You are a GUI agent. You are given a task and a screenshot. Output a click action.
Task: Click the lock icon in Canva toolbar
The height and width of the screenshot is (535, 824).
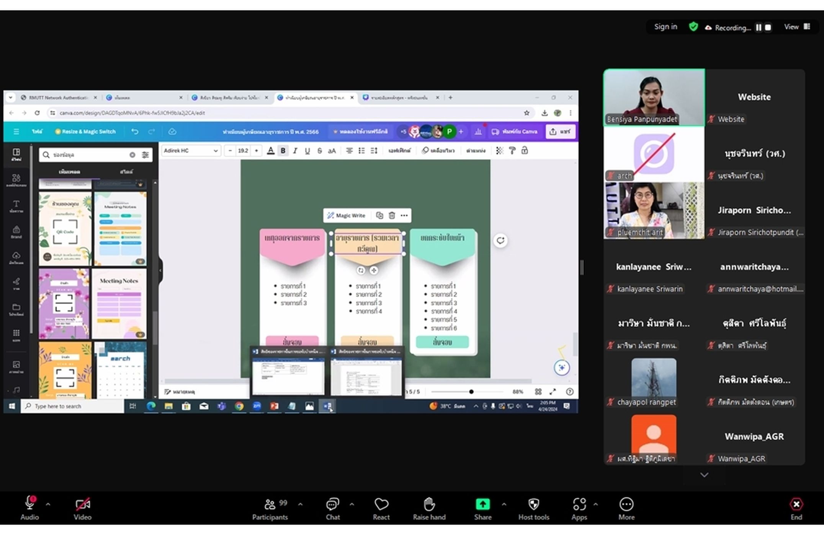pyautogui.click(x=525, y=151)
